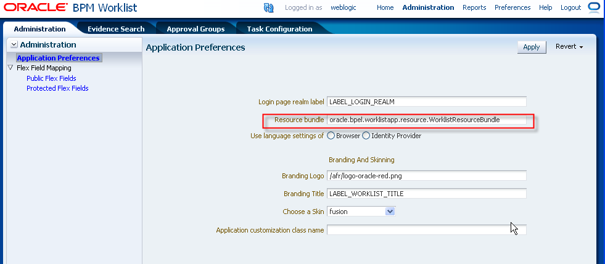Switch to the Evidence Search tab
605x264 pixels.
tap(116, 29)
